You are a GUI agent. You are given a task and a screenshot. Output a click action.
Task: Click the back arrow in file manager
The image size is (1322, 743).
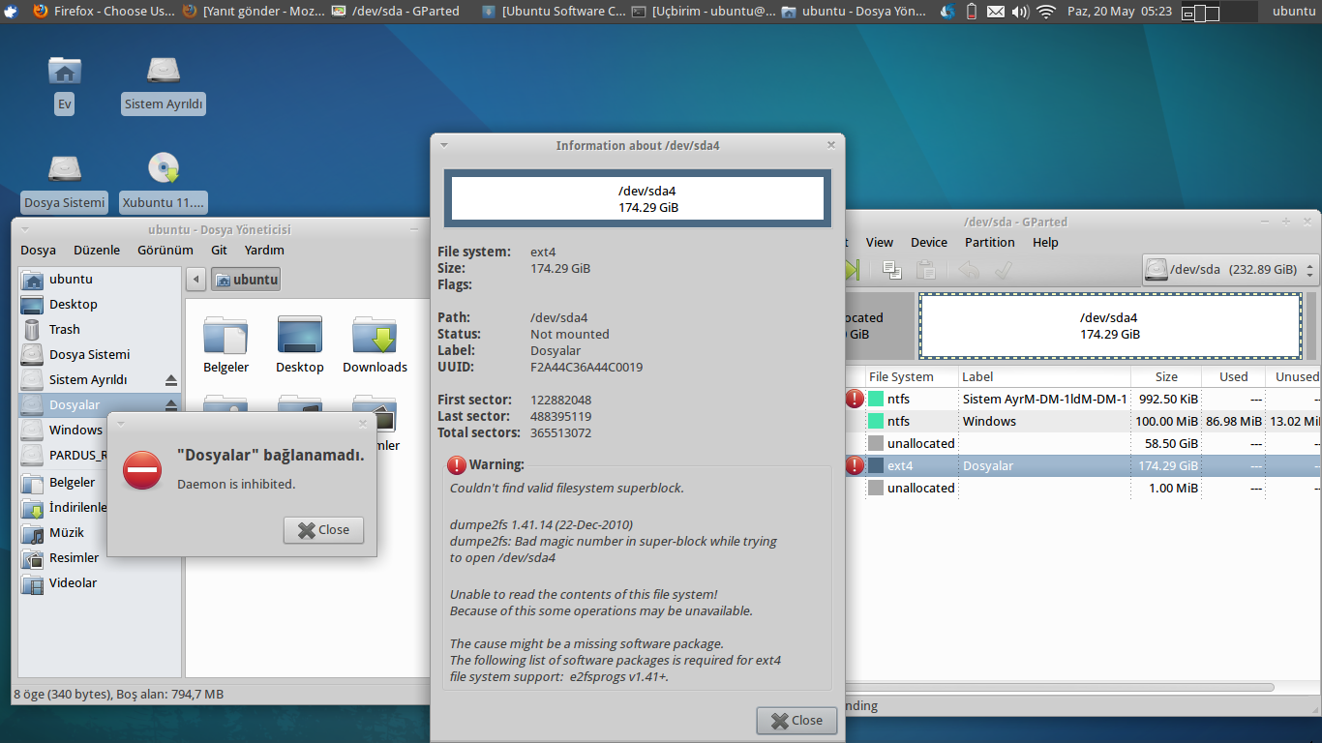coord(195,280)
